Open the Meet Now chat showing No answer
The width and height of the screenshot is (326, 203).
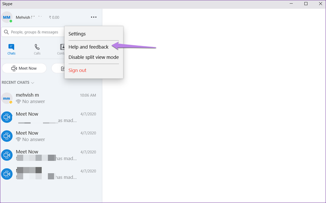(x=51, y=136)
